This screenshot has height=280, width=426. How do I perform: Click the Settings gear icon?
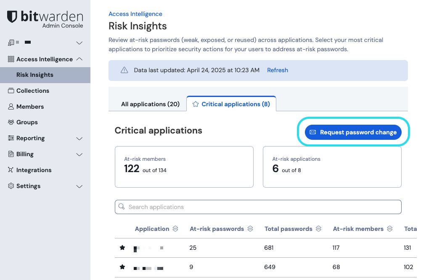(x=11, y=186)
